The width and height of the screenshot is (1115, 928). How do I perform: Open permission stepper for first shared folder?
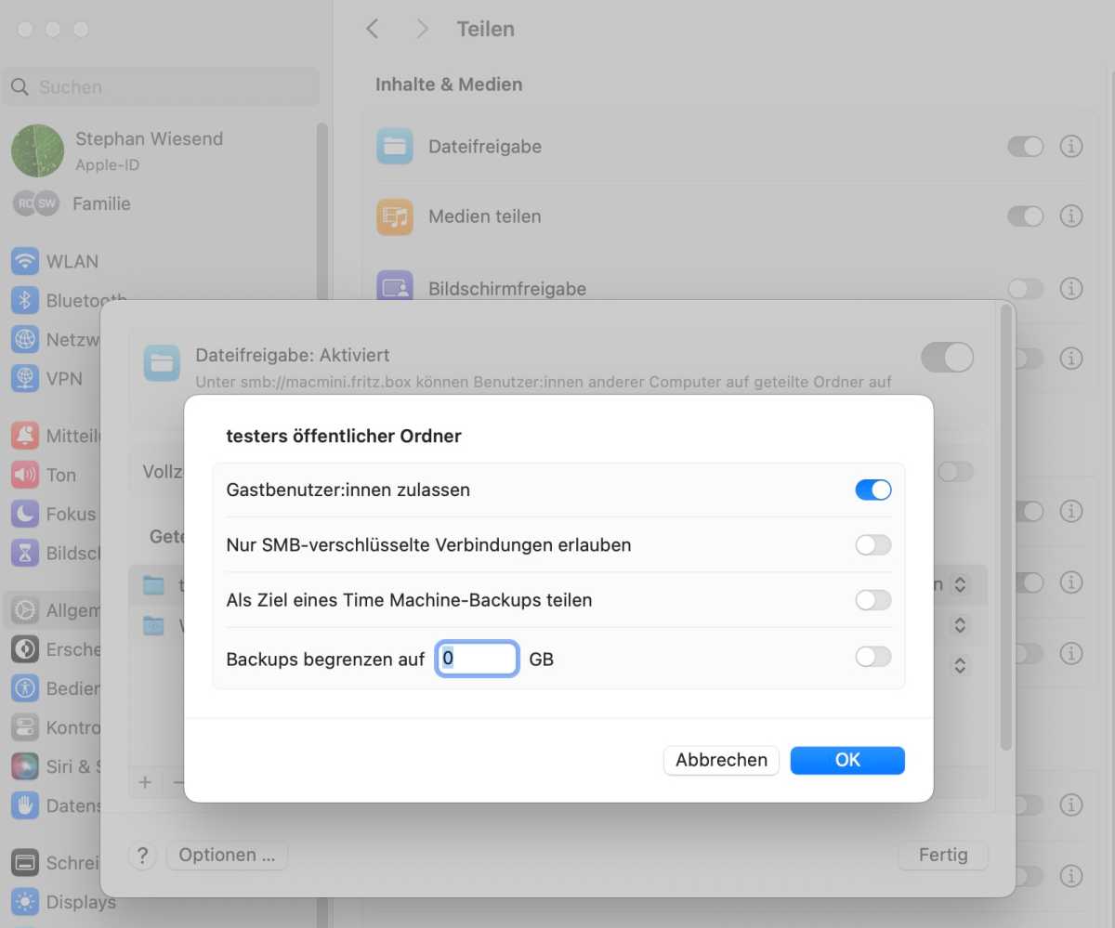pyautogui.click(x=960, y=584)
